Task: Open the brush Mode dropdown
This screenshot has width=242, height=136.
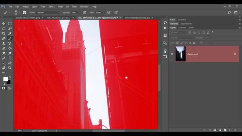Action: point(48,12)
